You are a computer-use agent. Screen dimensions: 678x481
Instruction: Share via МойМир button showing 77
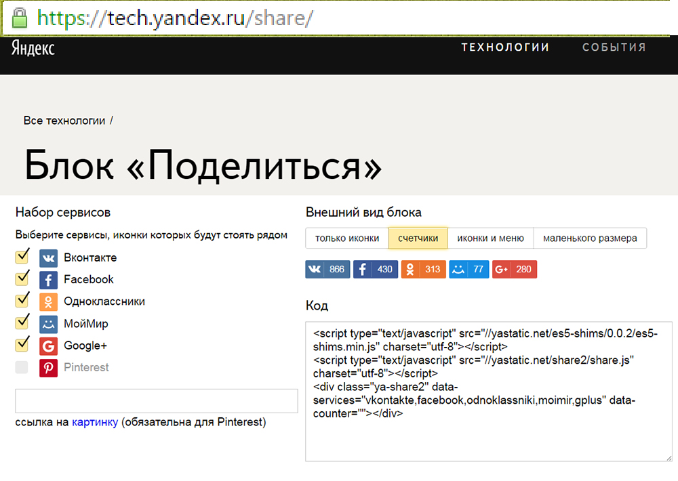click(468, 269)
